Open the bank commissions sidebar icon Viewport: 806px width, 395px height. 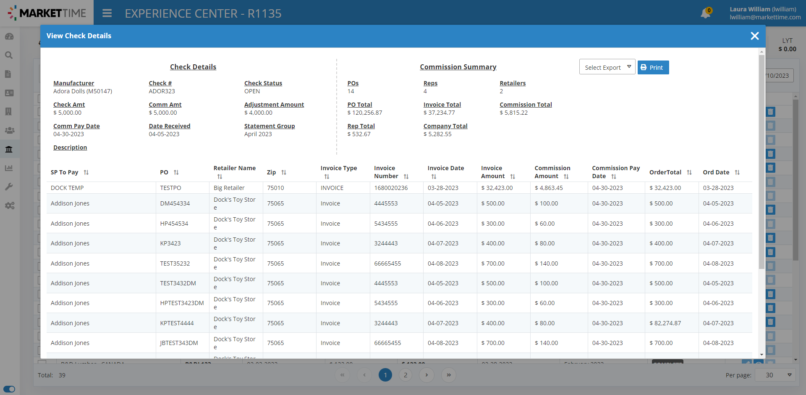tap(9, 149)
